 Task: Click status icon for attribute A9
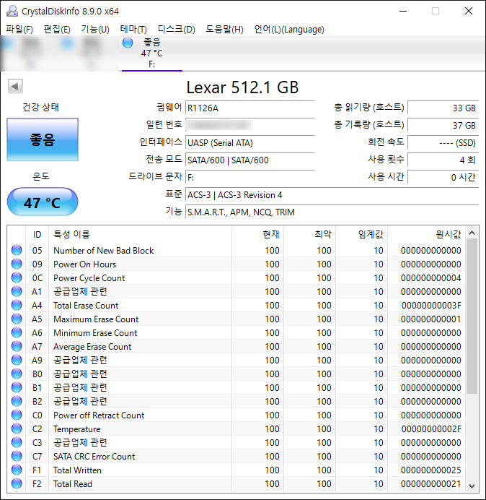[x=17, y=360]
